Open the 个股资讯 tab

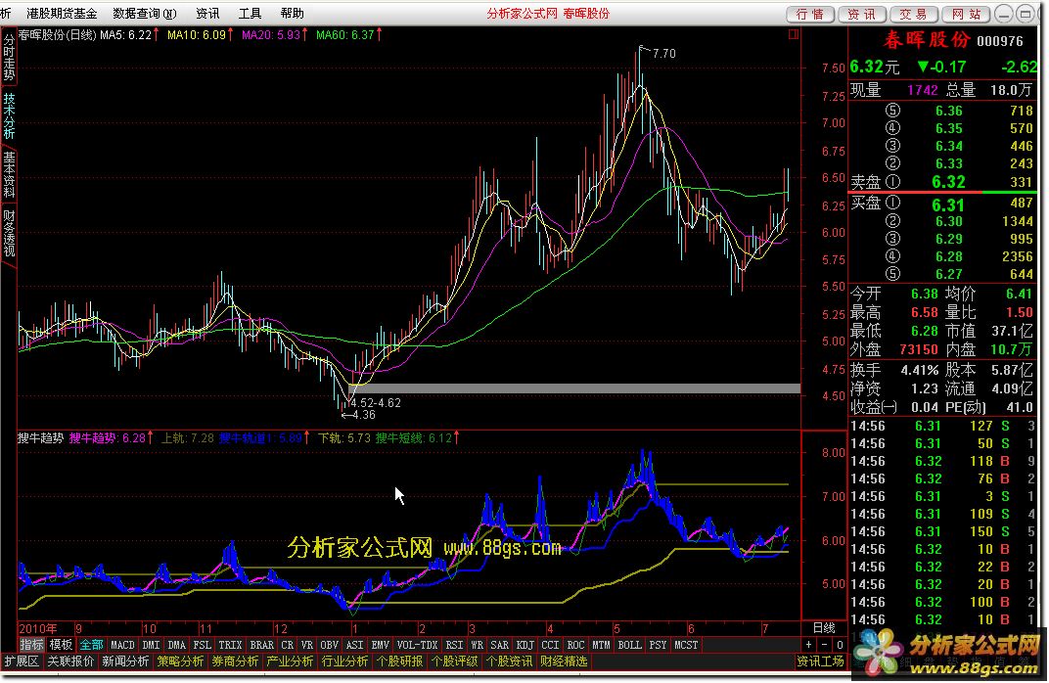coord(510,660)
